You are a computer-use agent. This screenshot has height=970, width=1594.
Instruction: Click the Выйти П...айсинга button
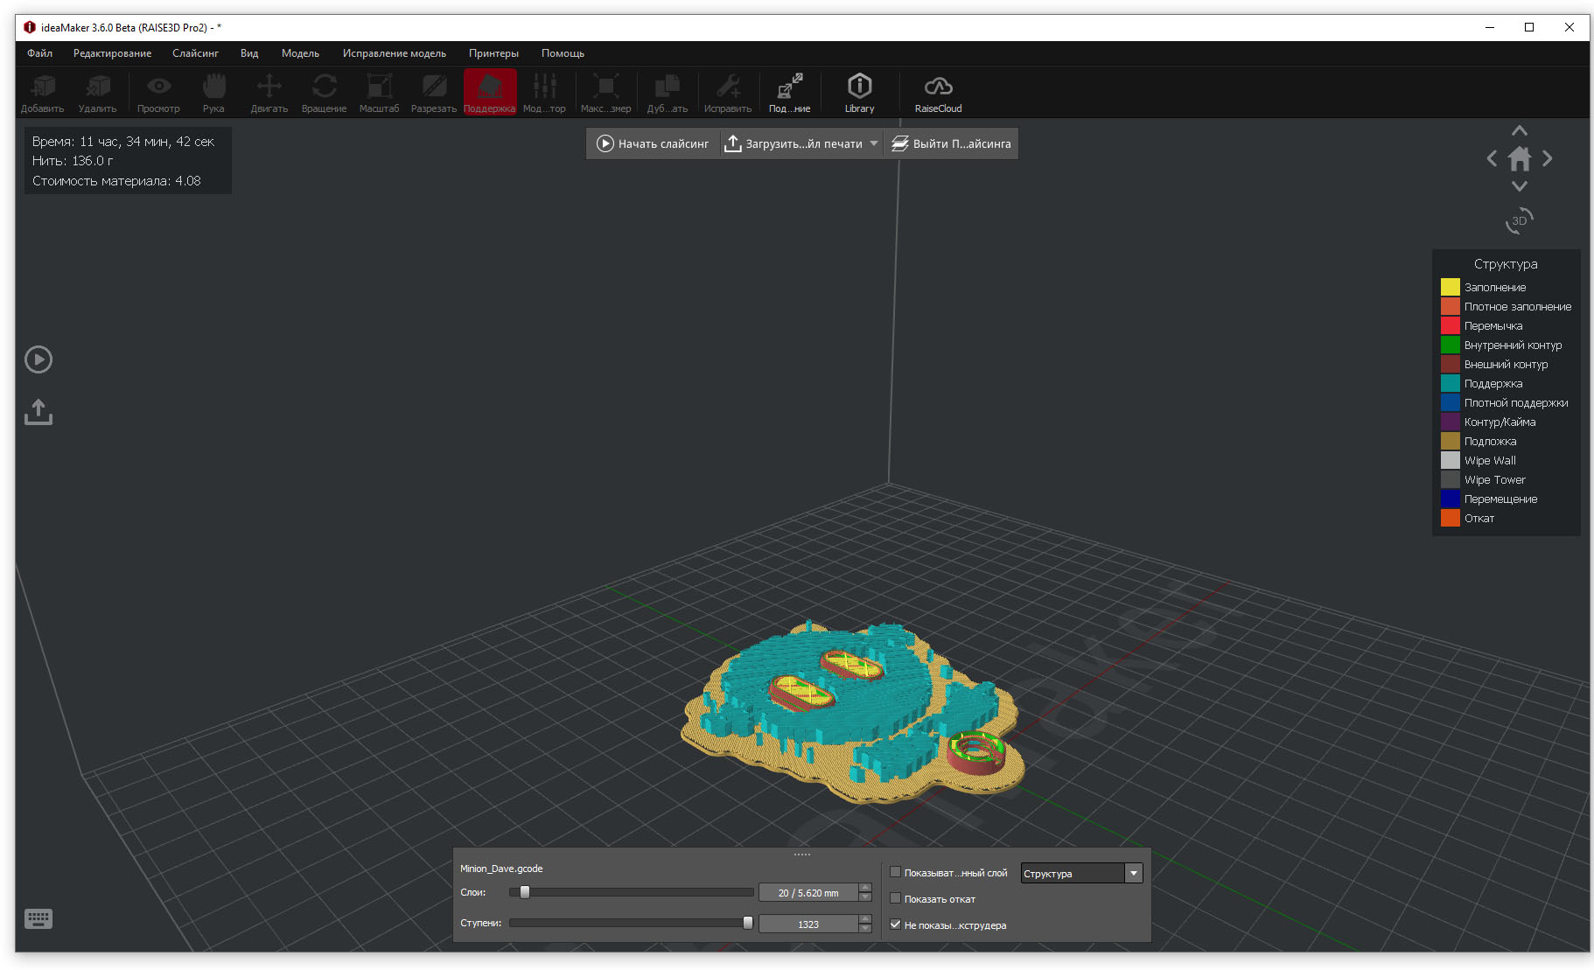(x=951, y=143)
